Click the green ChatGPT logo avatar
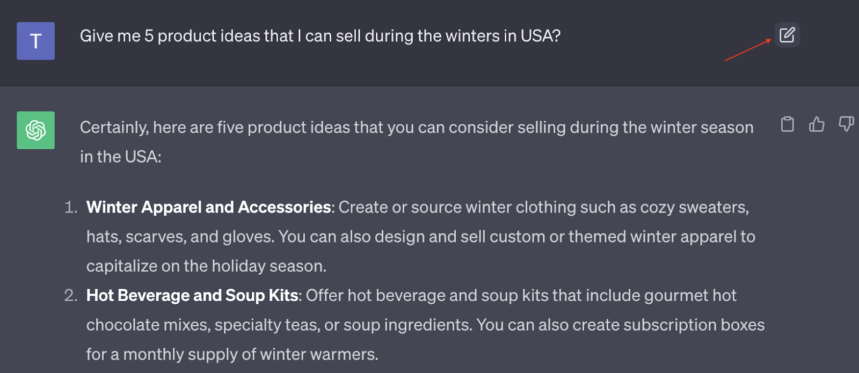 click(x=35, y=130)
